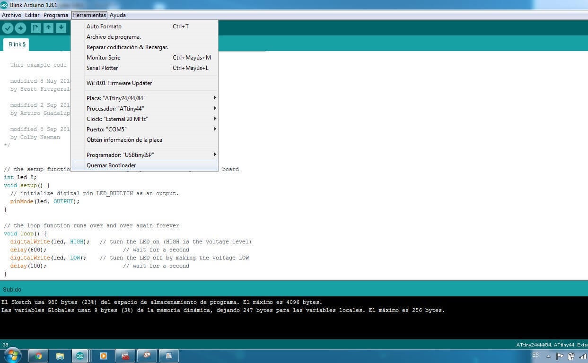Open the media player taskbar icon

pyautogui.click(x=103, y=356)
